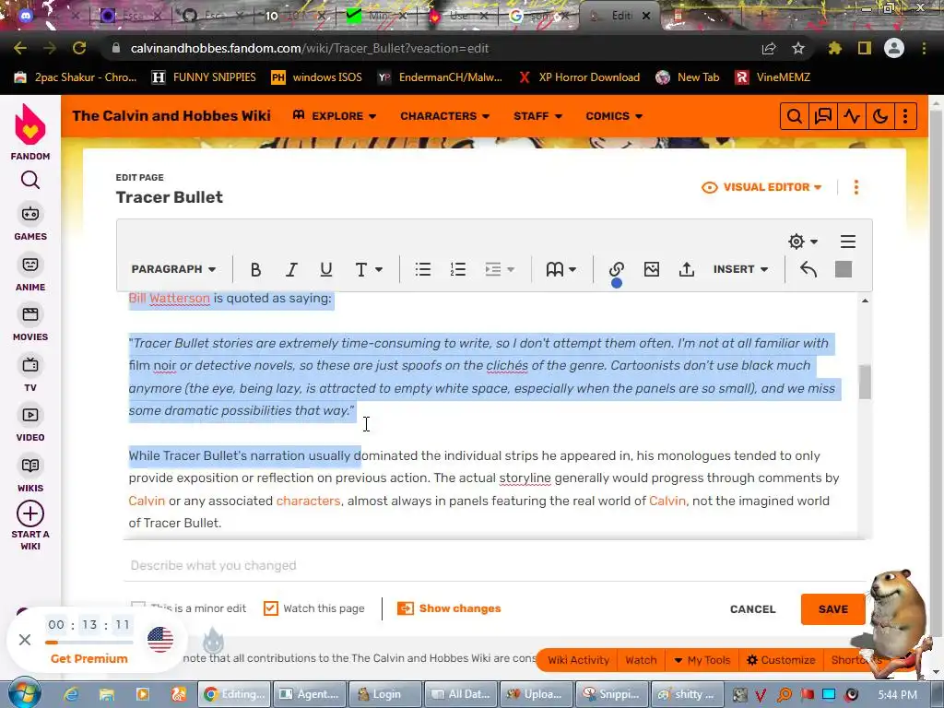Open page settings gear dropdown
Screen dimensions: 944x708
pos(803,242)
